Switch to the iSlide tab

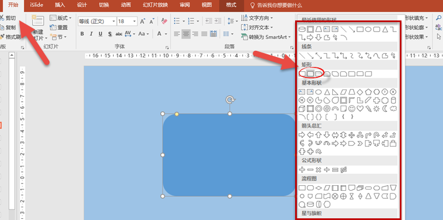click(x=37, y=5)
